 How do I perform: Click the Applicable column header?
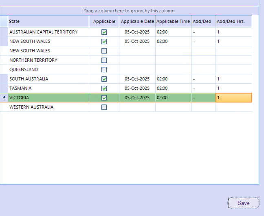point(104,21)
